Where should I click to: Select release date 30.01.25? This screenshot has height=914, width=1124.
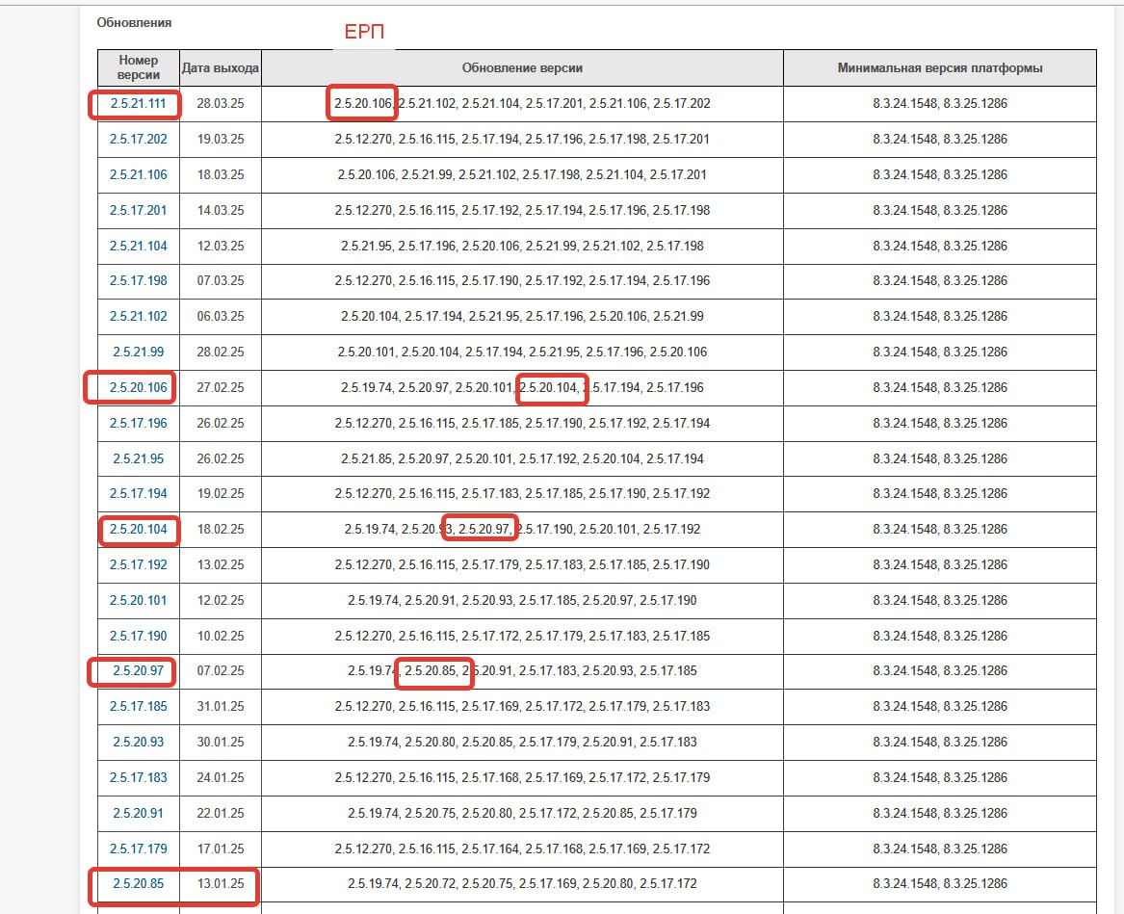click(220, 743)
